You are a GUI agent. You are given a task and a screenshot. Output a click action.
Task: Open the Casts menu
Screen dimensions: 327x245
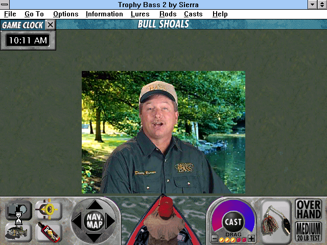[193, 14]
